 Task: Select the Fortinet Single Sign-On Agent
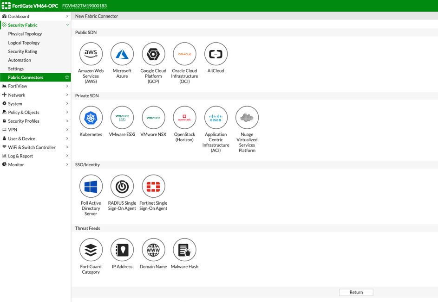pyautogui.click(x=153, y=186)
